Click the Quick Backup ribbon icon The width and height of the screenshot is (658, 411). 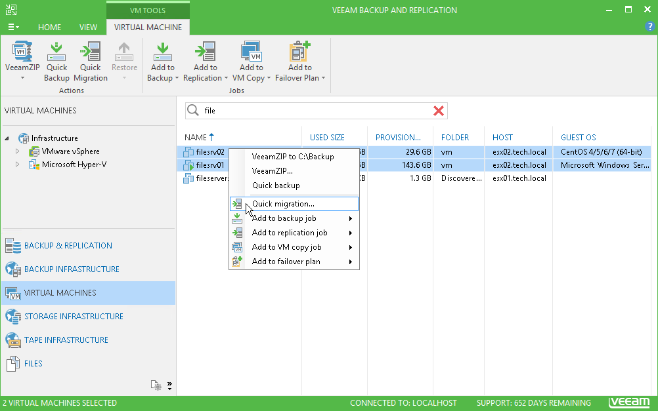pos(56,51)
